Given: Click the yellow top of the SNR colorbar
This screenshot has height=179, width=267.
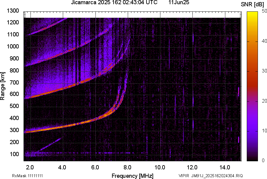Looking at the screenshot, I should click(x=252, y=14).
